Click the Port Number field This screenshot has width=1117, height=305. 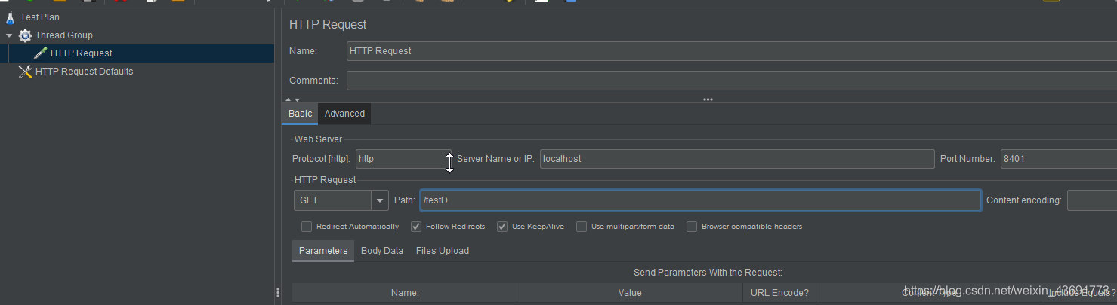click(x=1058, y=159)
